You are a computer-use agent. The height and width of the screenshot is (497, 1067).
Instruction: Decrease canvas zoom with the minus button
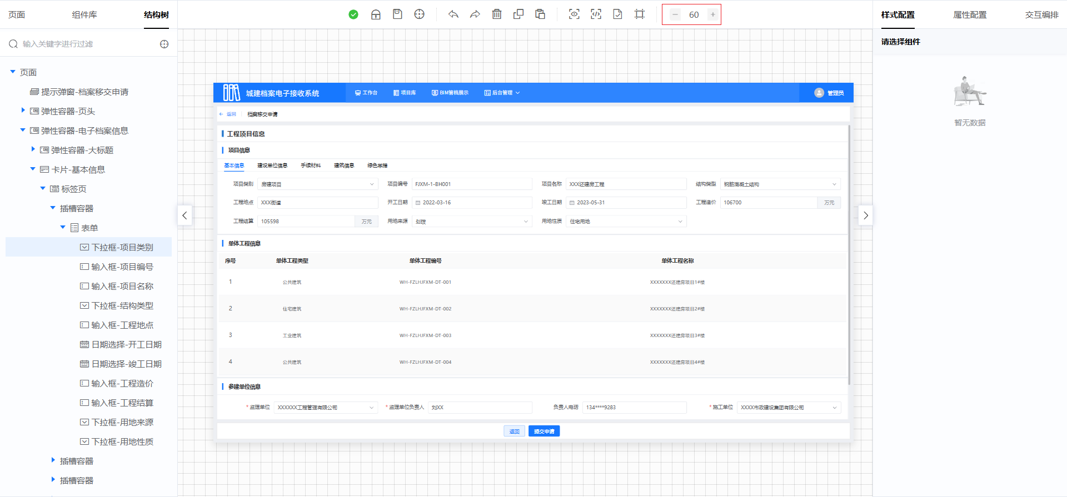click(675, 14)
